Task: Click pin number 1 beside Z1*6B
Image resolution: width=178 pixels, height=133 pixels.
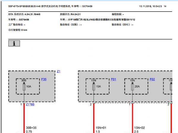Action: click(x=21, y=104)
